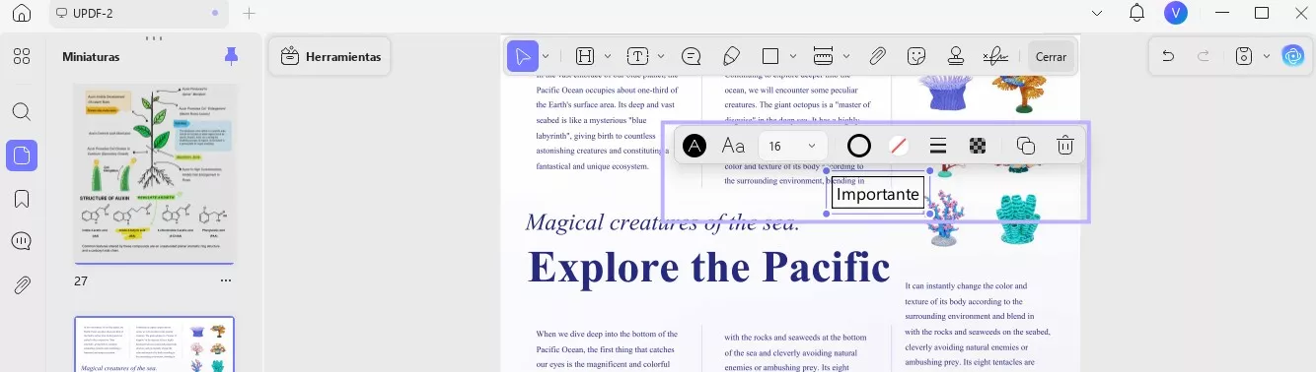Switch to the UPDF-2 document tab
The image size is (1316, 372).
(137, 13)
